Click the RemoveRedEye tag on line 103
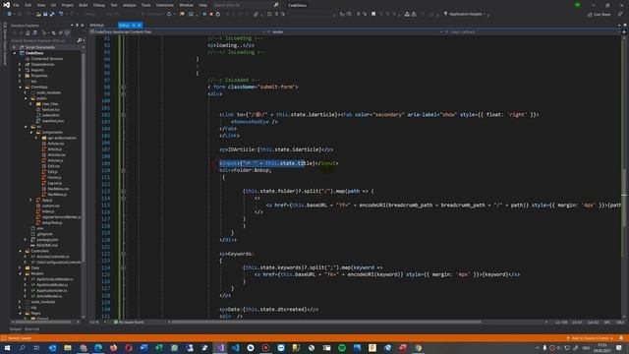This screenshot has height=354, width=629. 254,122
